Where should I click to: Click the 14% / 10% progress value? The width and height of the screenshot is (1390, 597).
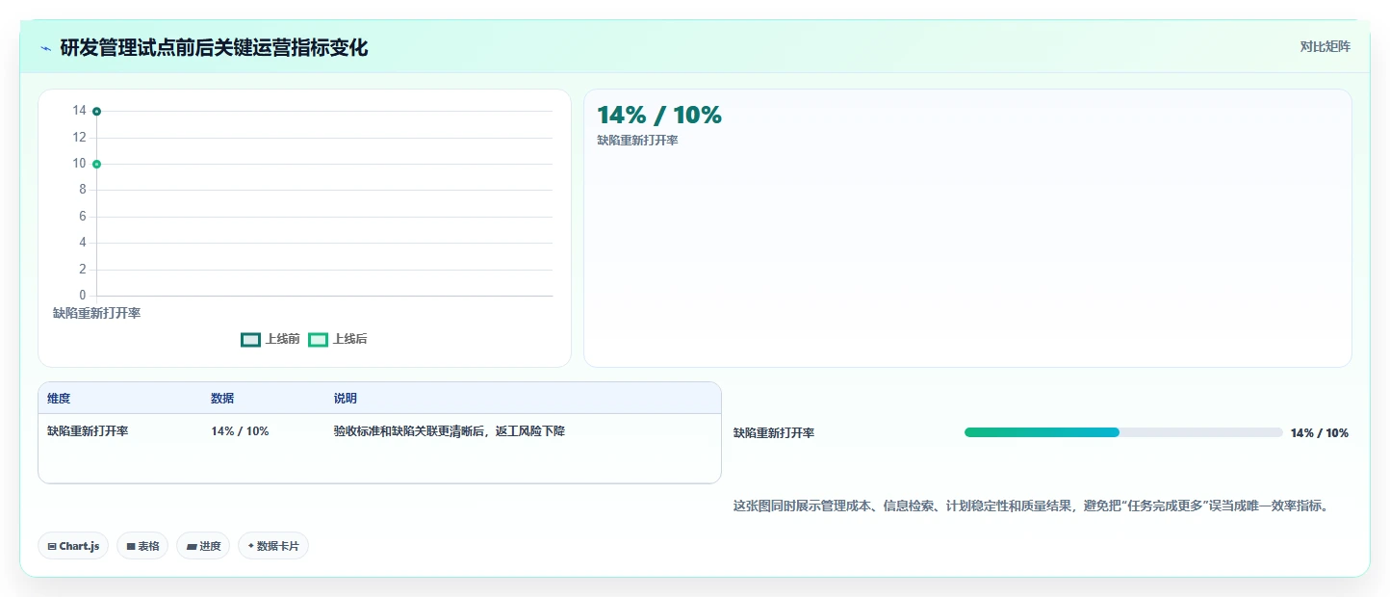(x=1320, y=433)
